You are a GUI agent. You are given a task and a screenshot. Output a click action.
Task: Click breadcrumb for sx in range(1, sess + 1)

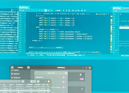point(76,55)
